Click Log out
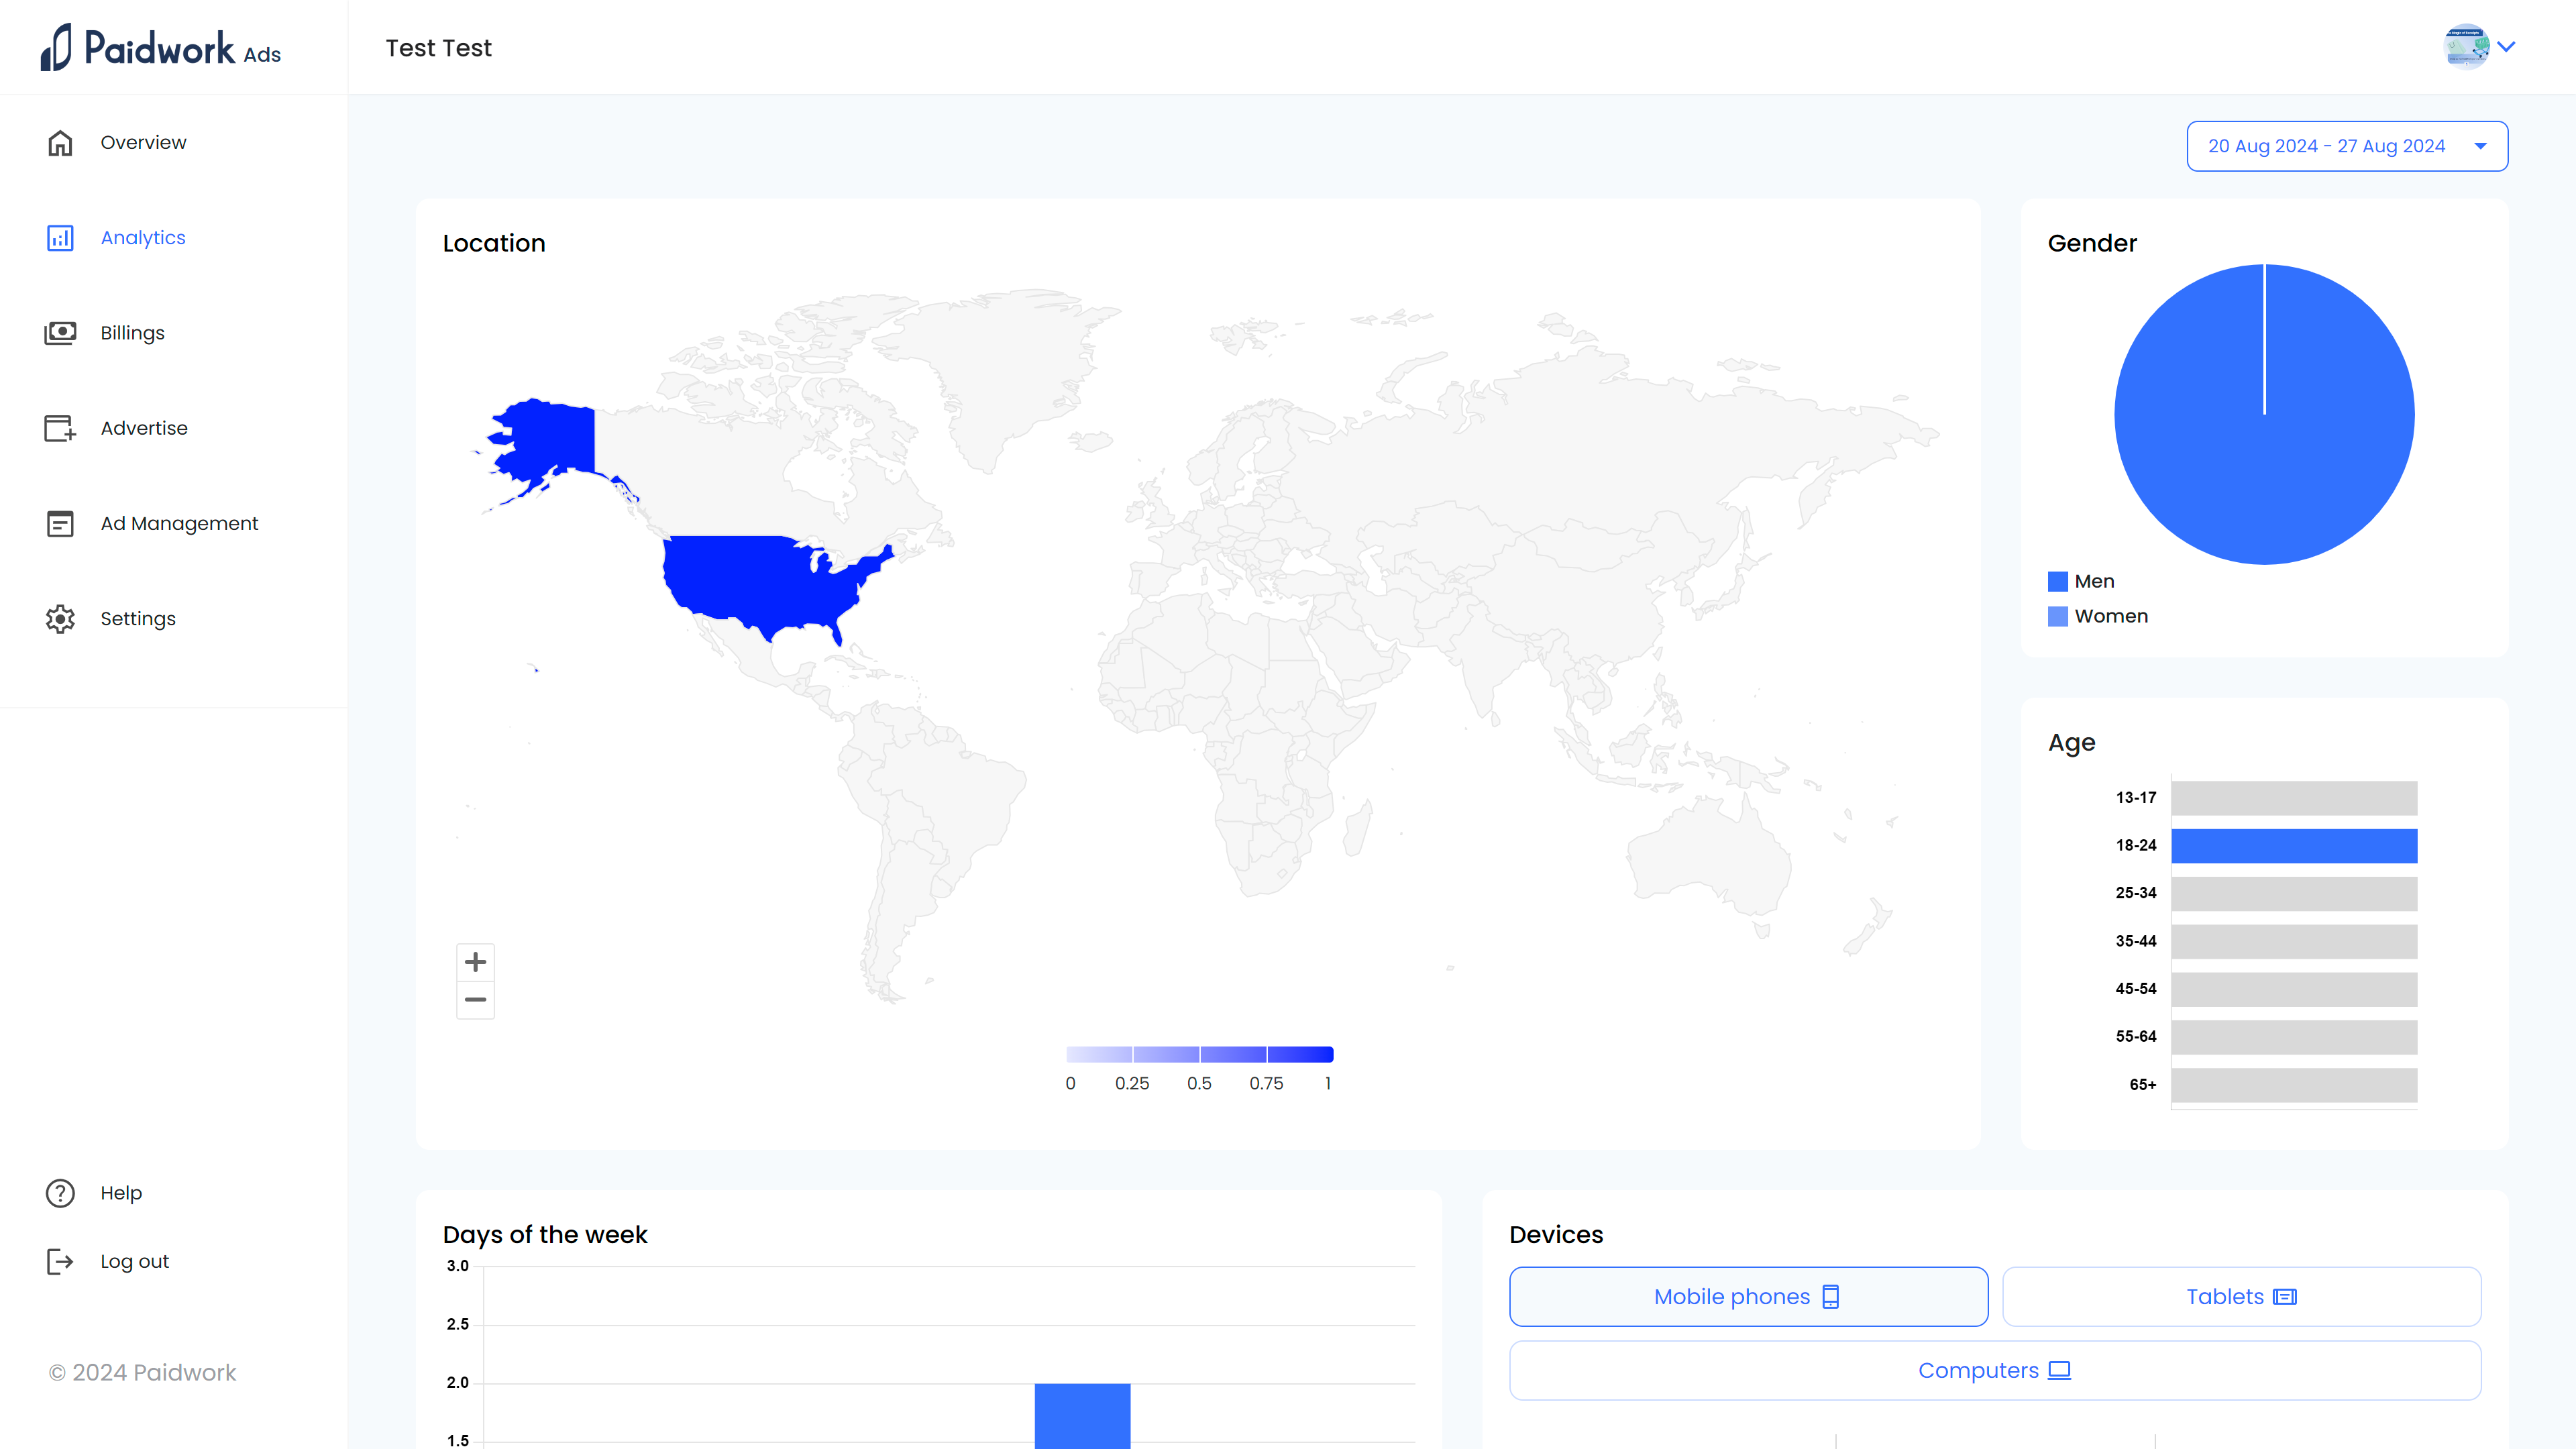Image resolution: width=2576 pixels, height=1449 pixels. pos(134,1261)
